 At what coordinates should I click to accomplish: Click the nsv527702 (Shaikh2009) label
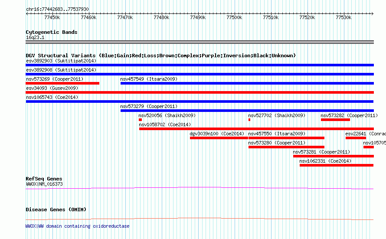[277, 115]
